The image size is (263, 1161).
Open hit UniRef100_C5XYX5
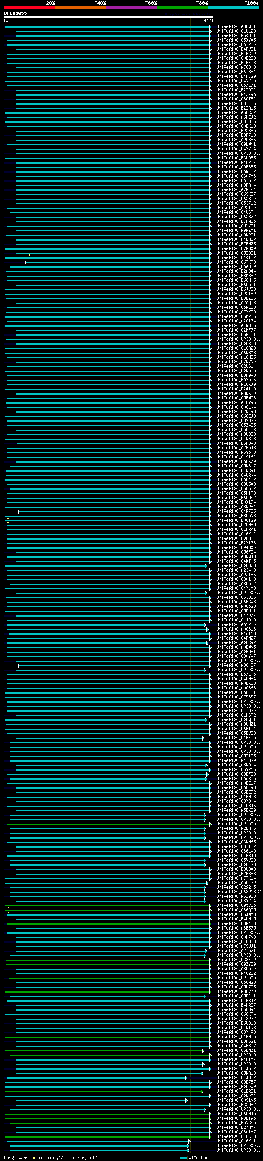pos(236,40)
